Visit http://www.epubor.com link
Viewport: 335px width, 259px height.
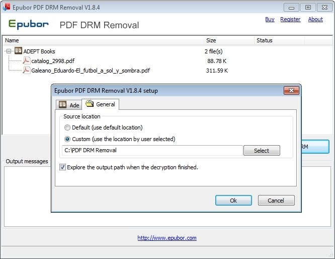click(x=167, y=238)
